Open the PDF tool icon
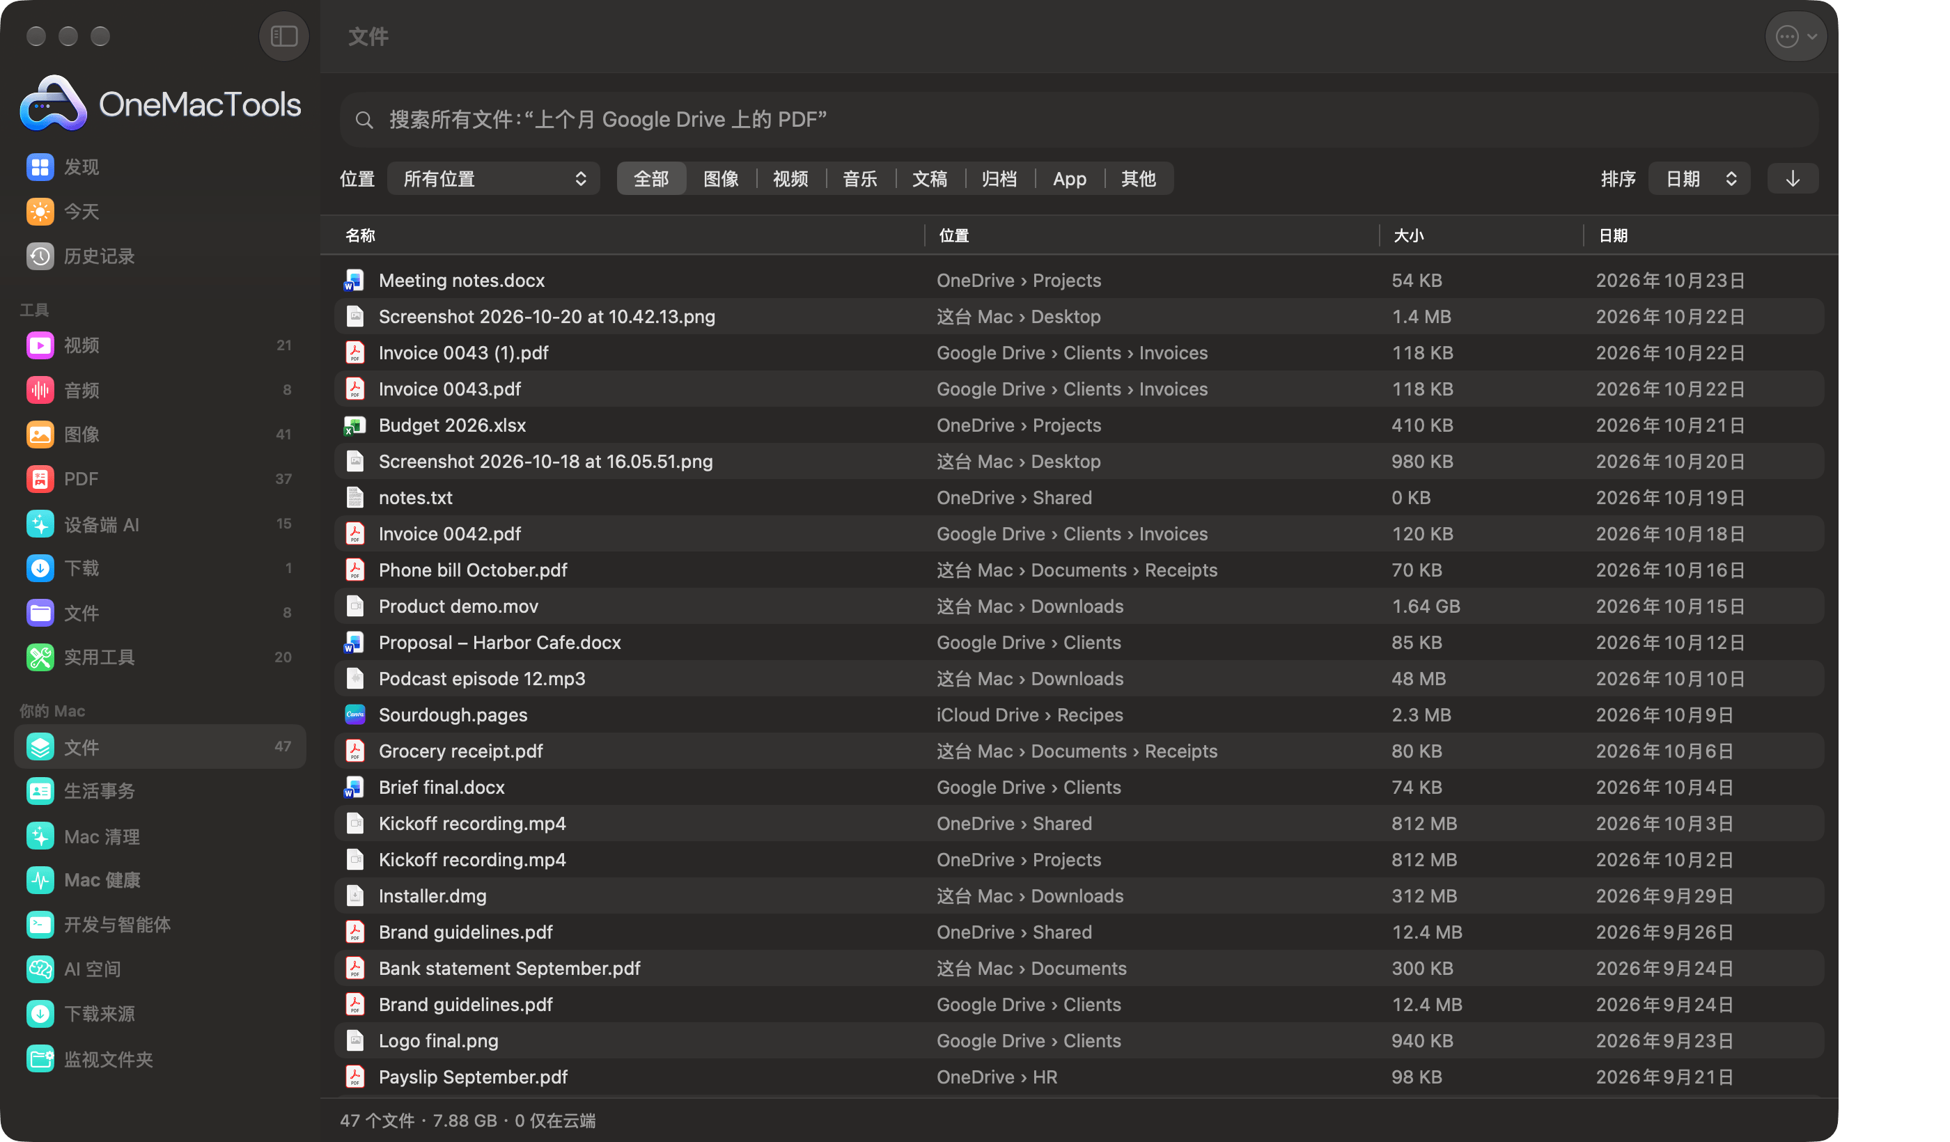This screenshot has height=1142, width=1950. coord(40,479)
